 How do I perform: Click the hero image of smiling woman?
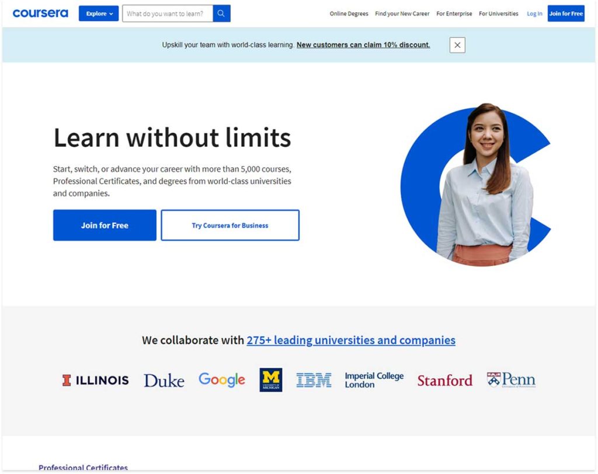476,185
